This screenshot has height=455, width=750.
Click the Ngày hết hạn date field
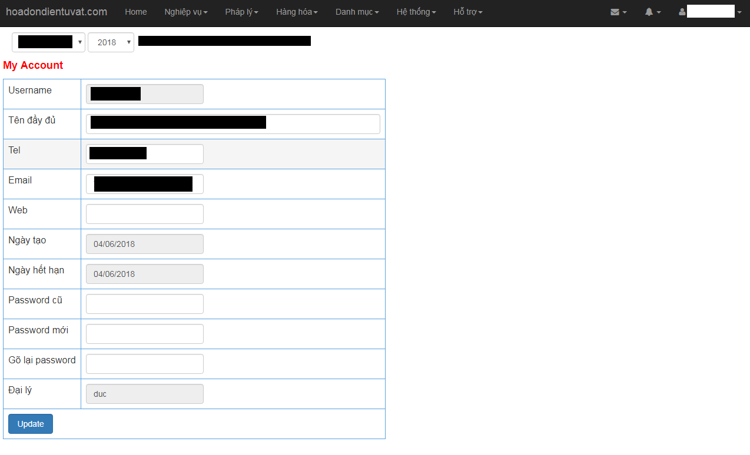[145, 274]
